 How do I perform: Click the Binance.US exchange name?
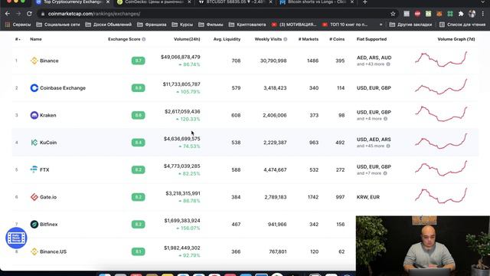click(x=53, y=251)
